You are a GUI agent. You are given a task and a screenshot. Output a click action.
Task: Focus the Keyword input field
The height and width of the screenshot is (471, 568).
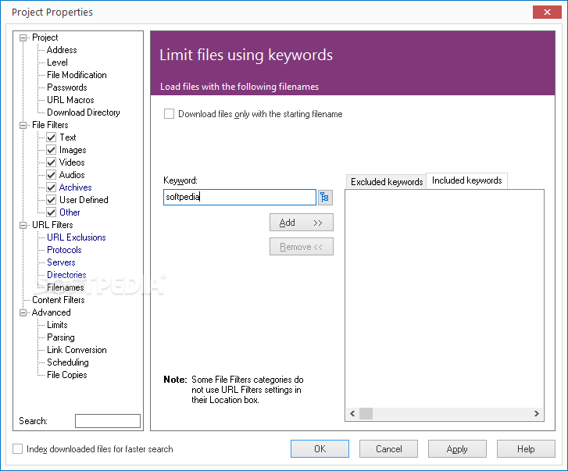[x=240, y=198]
